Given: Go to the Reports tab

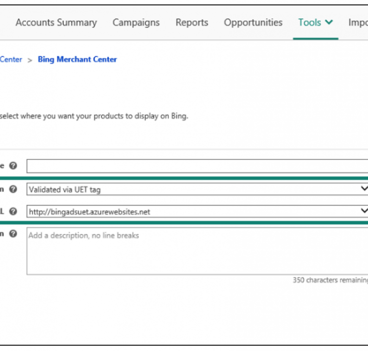Looking at the screenshot, I should pyautogui.click(x=192, y=23).
